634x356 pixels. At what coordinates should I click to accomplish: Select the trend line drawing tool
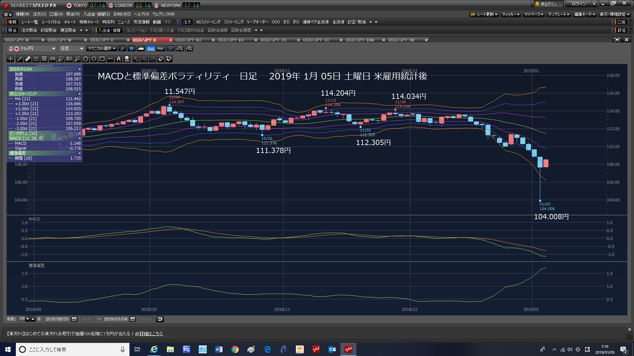19,59
